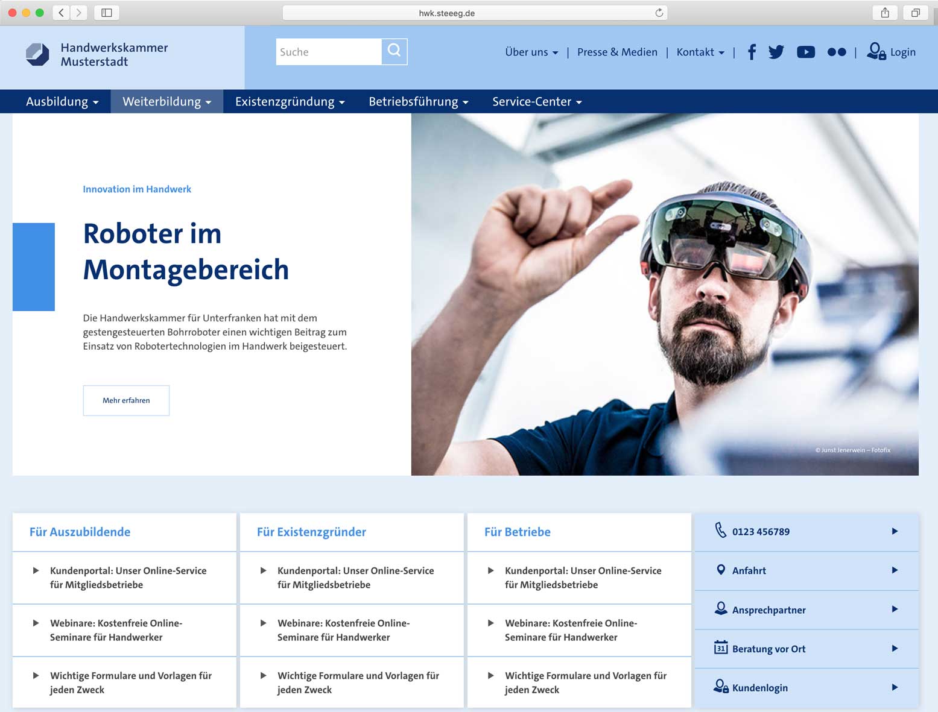
Task: Toggle the Safari sidebar icon
Action: (107, 13)
